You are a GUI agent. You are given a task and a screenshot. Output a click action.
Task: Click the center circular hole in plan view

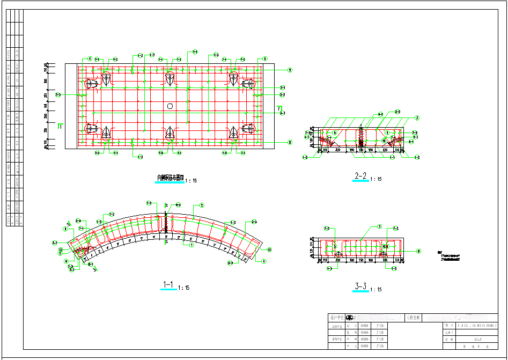tap(170, 106)
